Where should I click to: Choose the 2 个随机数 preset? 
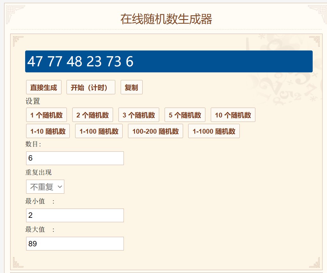(93, 115)
